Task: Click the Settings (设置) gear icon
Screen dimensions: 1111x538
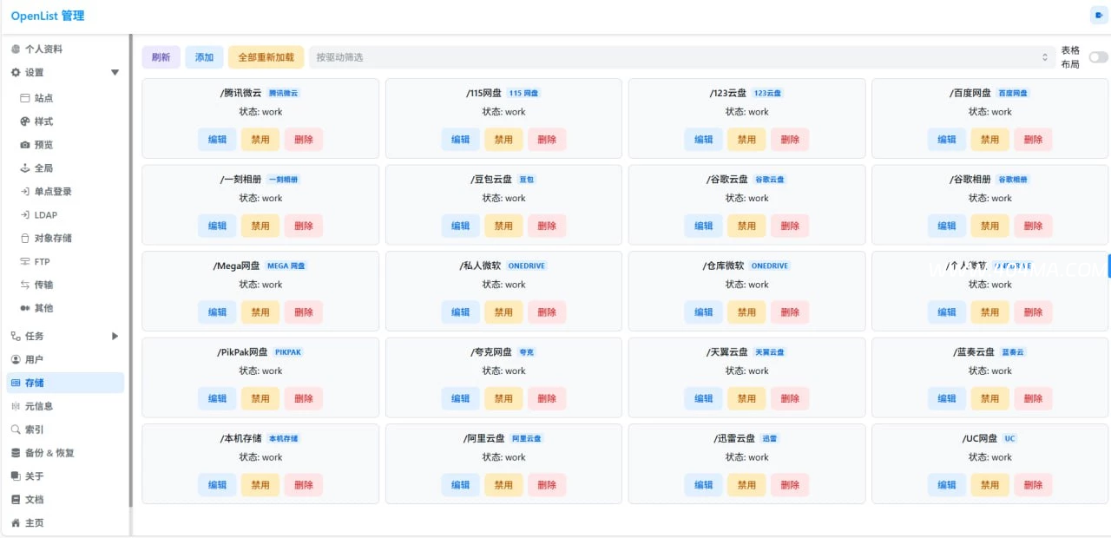Action: click(16, 73)
